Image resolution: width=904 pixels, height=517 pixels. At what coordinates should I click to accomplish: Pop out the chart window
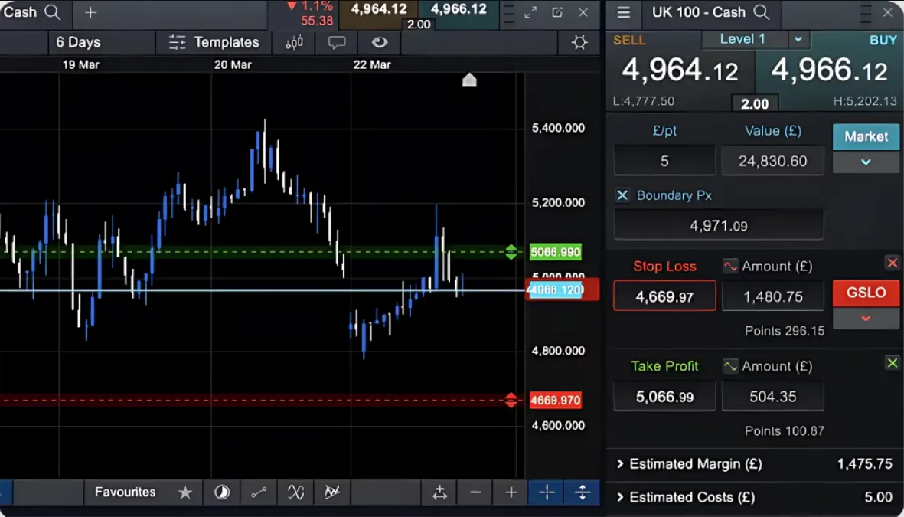[x=557, y=12]
